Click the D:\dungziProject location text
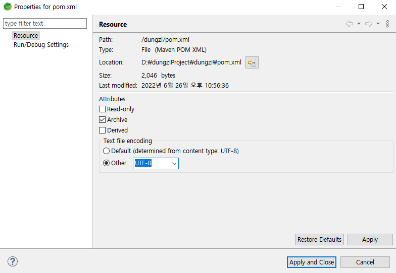The height and width of the screenshot is (273, 396). point(191,62)
